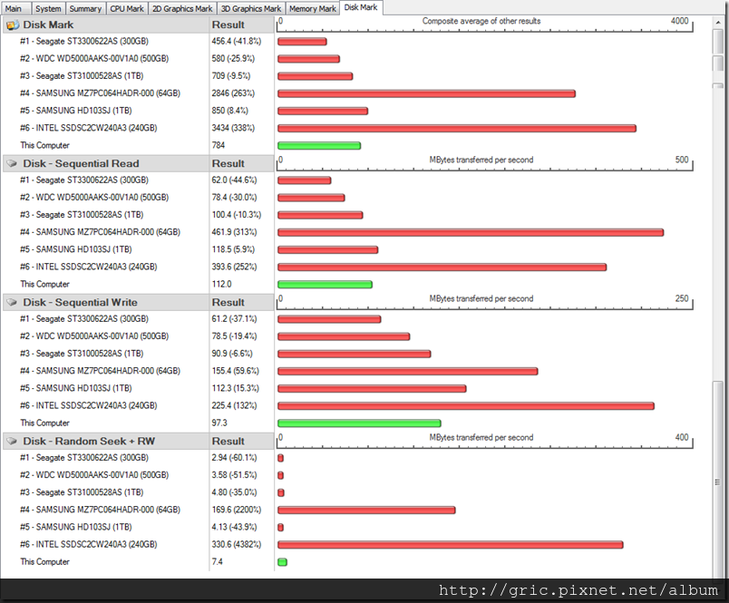Switch to Memory Mark tab

pyautogui.click(x=313, y=8)
